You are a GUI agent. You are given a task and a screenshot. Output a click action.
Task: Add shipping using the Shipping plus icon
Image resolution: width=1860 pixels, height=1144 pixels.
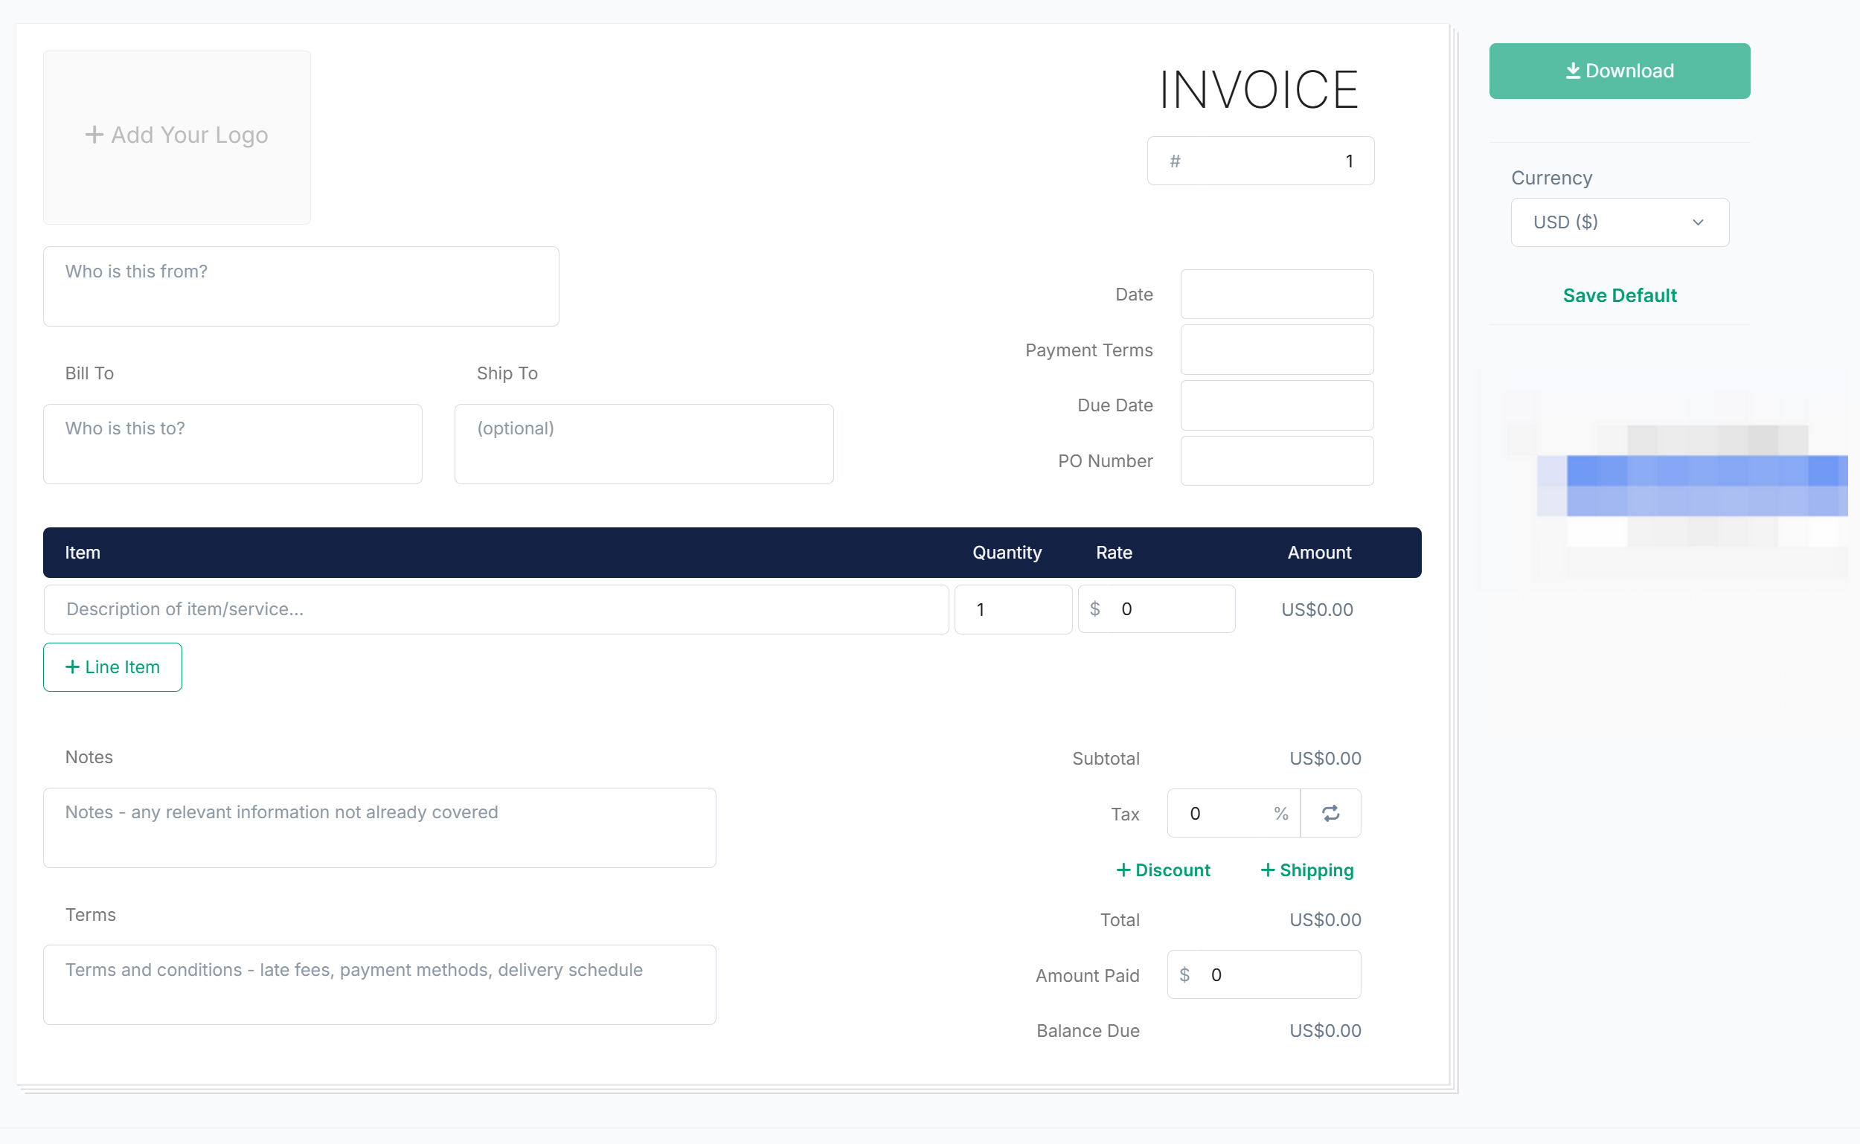[x=1267, y=870]
